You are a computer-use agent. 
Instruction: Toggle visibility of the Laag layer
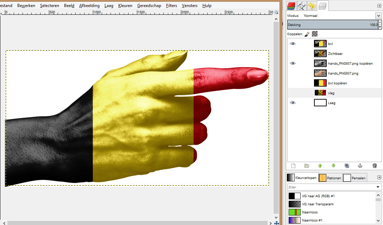click(293, 103)
